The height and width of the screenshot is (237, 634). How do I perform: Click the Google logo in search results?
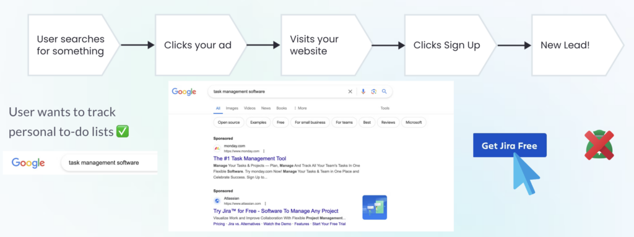[x=184, y=92]
